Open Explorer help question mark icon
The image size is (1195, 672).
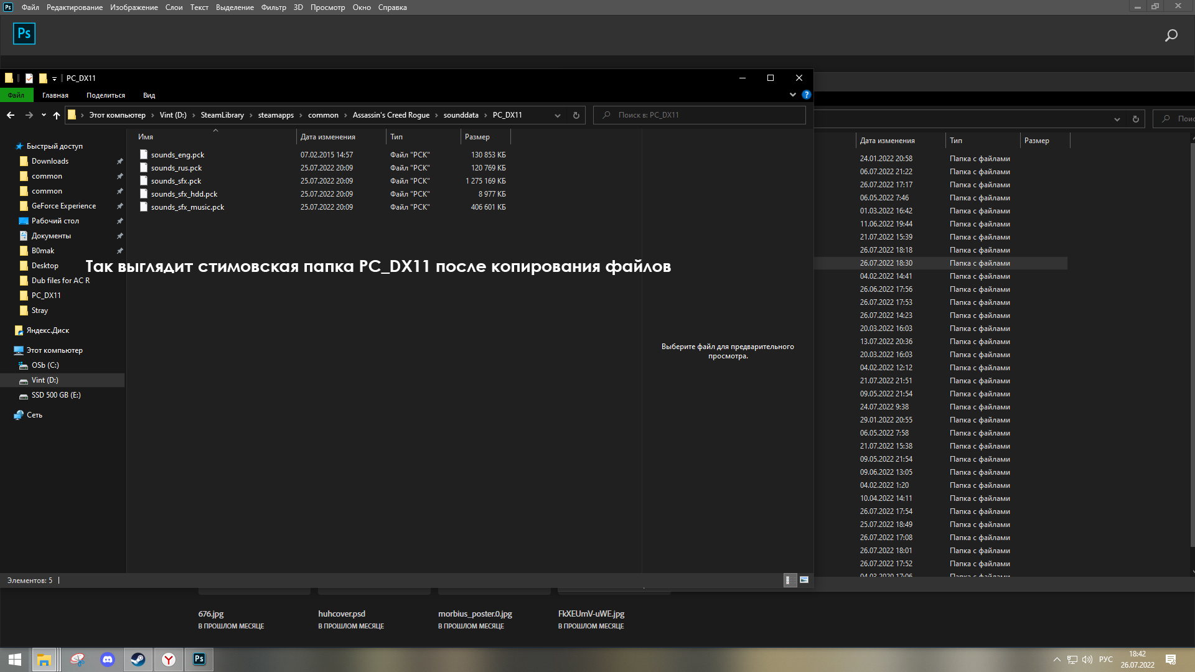[x=807, y=95]
